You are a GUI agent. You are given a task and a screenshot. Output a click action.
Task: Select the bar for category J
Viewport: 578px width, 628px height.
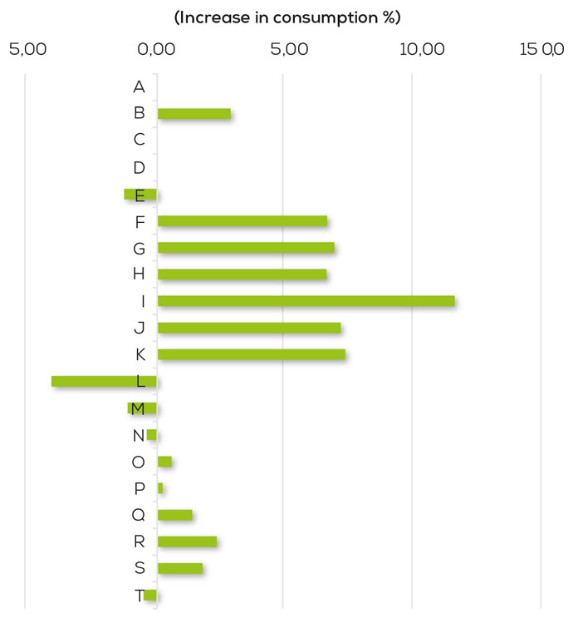[x=248, y=327]
